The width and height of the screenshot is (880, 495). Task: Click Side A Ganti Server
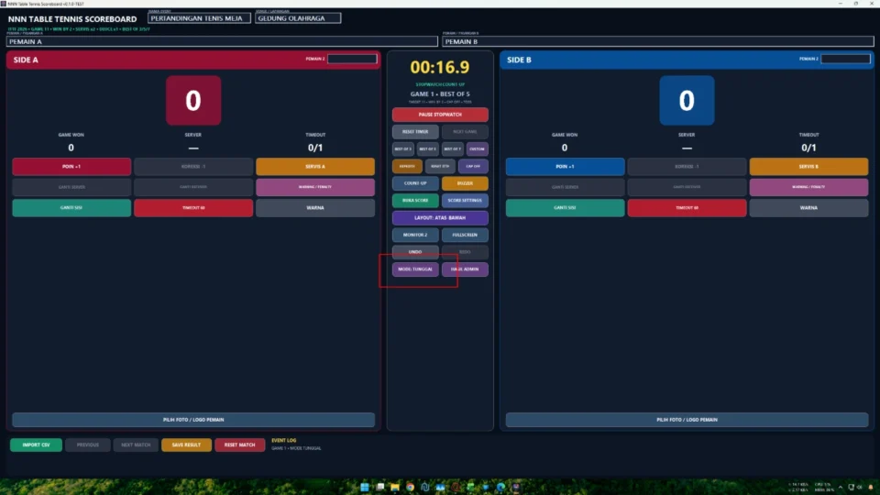point(71,187)
